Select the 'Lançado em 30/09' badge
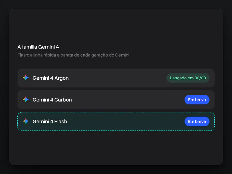This screenshot has width=232, height=174. [x=188, y=78]
